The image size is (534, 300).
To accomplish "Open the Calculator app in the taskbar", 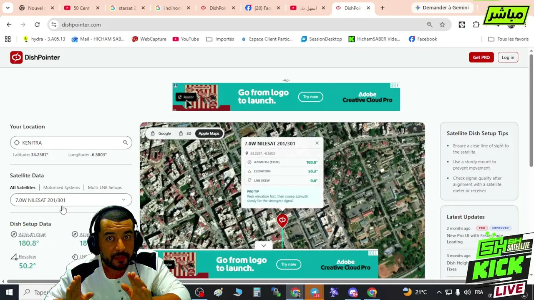I will (x=257, y=292).
